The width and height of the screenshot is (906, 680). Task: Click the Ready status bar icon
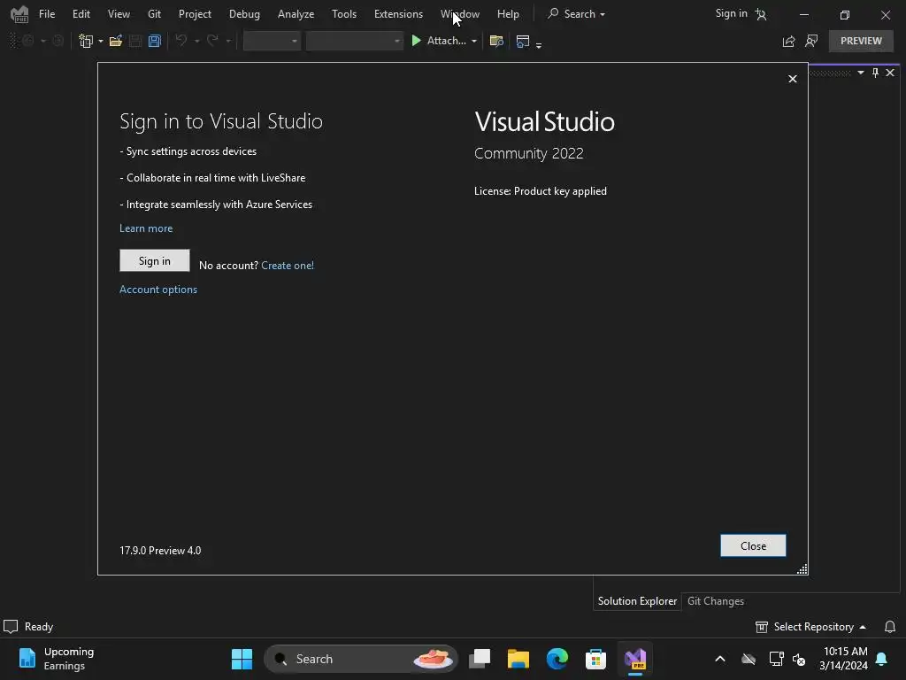coord(11,627)
